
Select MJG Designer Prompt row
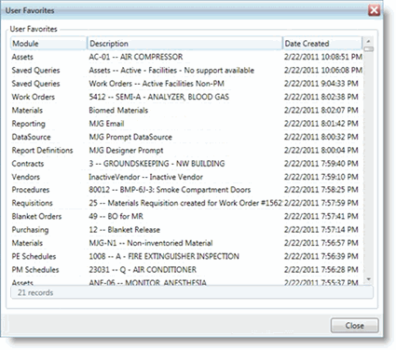coord(186,150)
